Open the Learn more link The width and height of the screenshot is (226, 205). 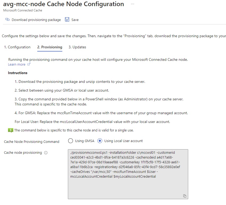[x=16, y=64]
